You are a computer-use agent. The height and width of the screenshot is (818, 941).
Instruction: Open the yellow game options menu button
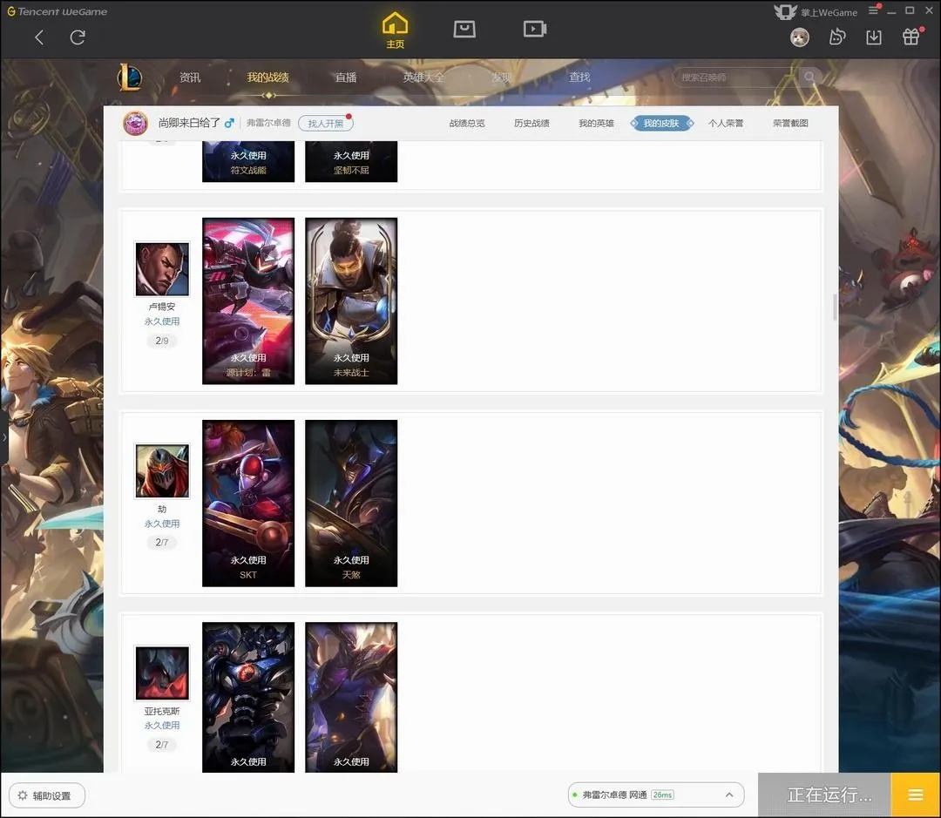[x=916, y=794]
